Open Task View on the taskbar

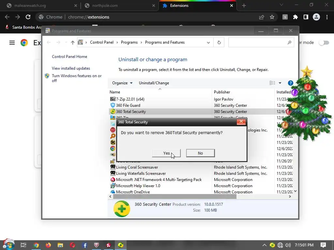click(x=23, y=245)
